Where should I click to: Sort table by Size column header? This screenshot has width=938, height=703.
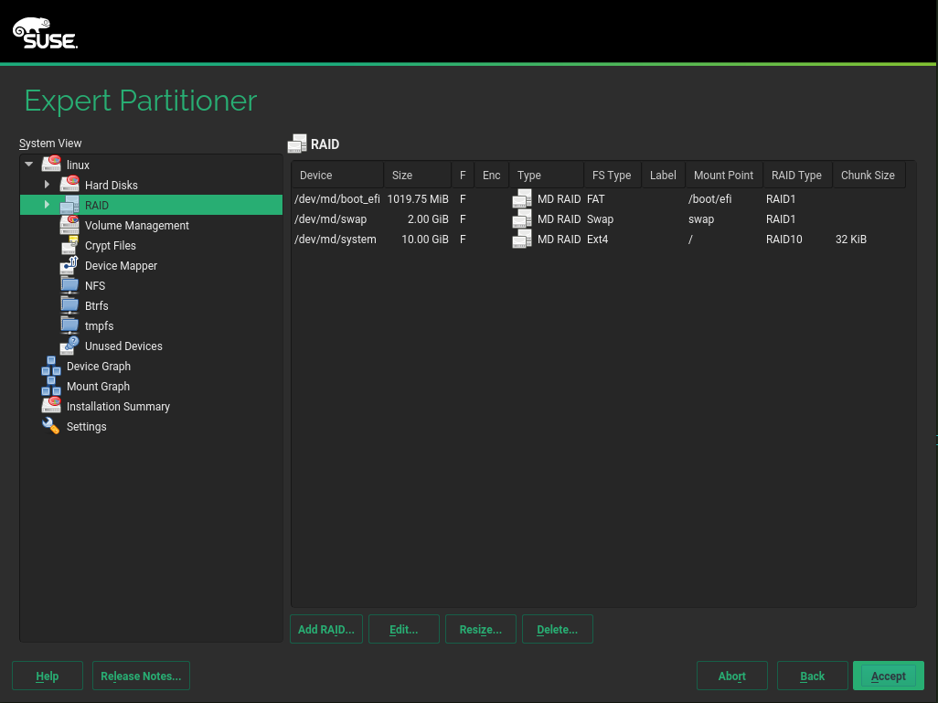tap(417, 175)
